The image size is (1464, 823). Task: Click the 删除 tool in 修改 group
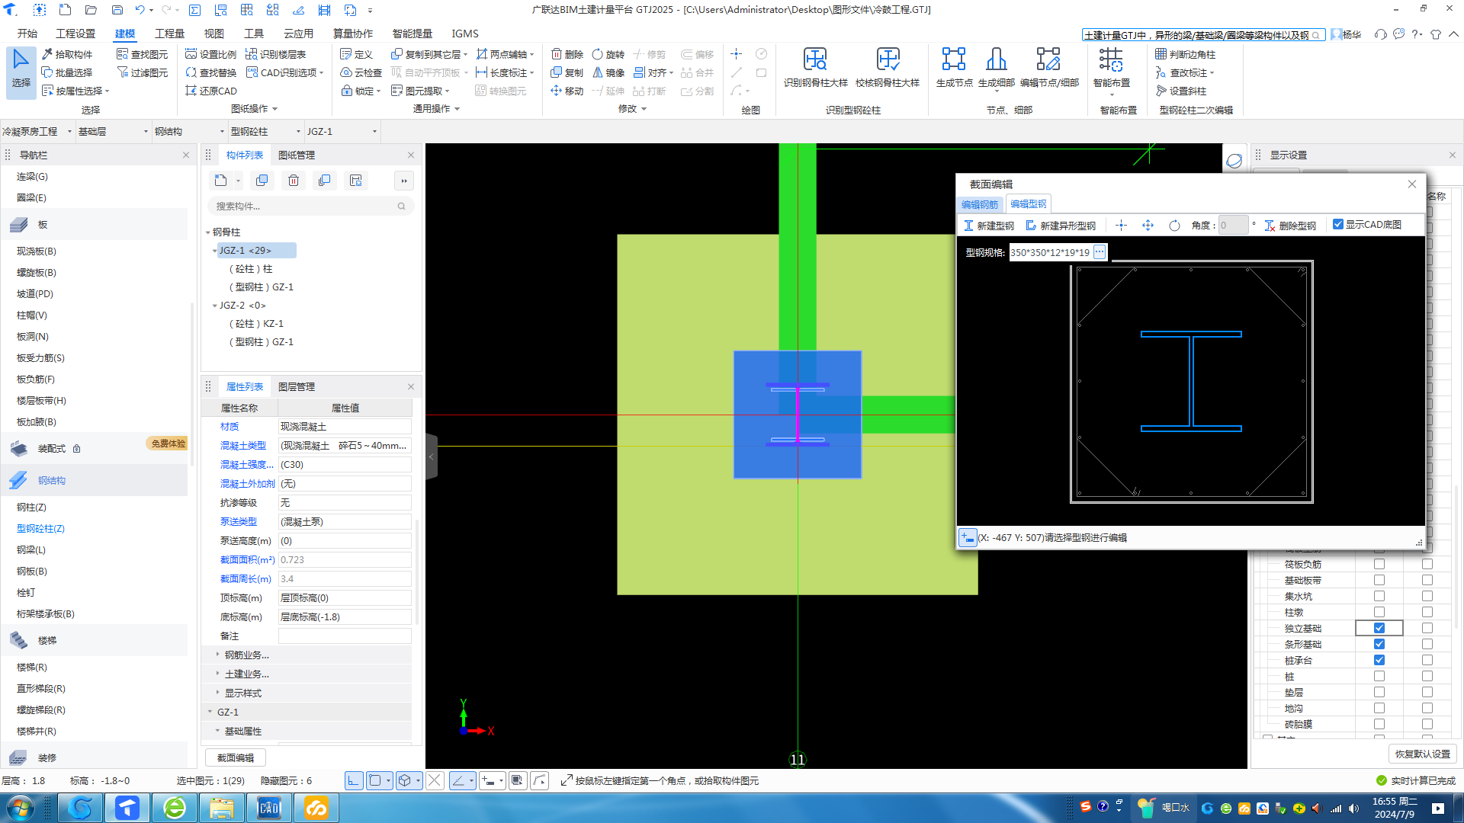pos(567,54)
